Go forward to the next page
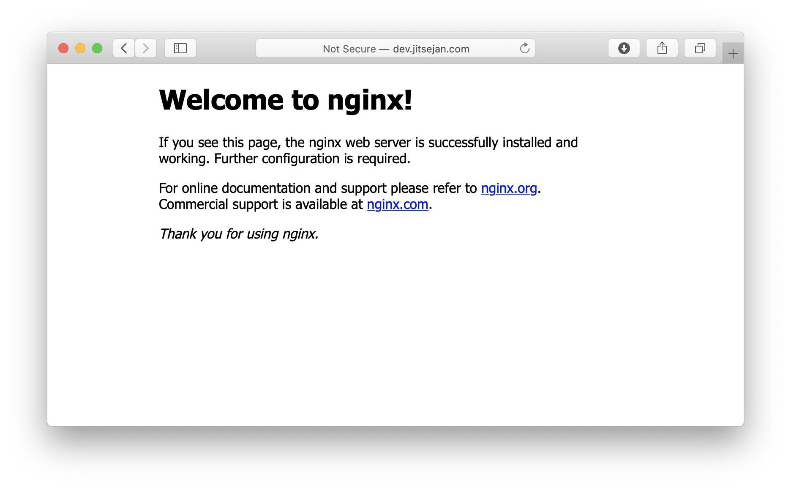This screenshot has width=791, height=489. click(x=146, y=48)
